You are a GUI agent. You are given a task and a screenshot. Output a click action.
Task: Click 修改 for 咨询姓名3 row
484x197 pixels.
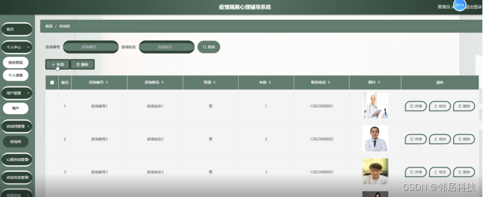coord(440,172)
